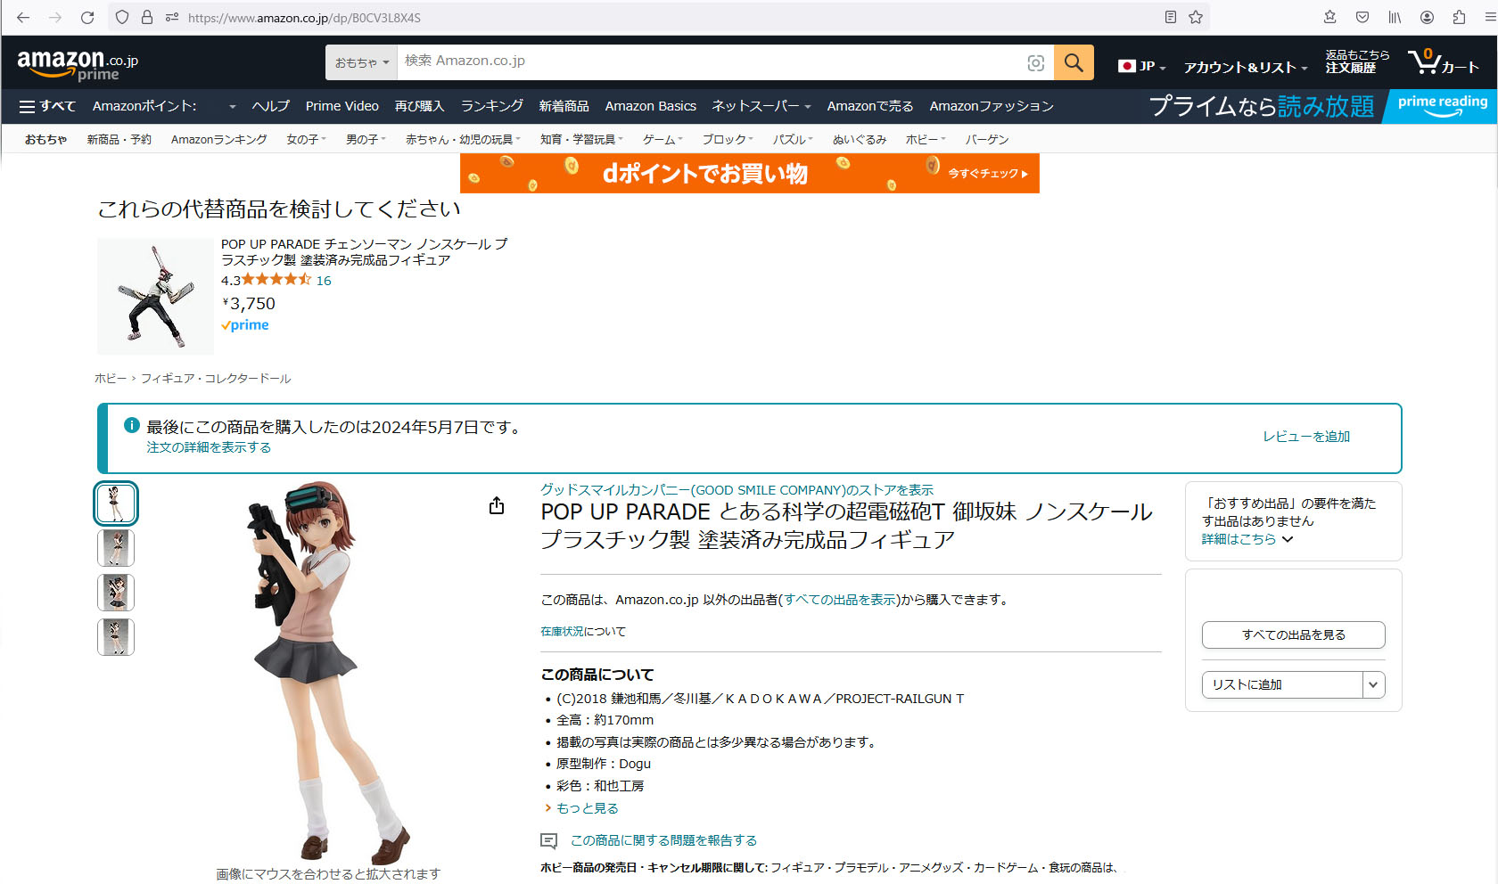The image size is (1498, 884).
Task: Open ぬいぐるみ category link
Action: [860, 139]
